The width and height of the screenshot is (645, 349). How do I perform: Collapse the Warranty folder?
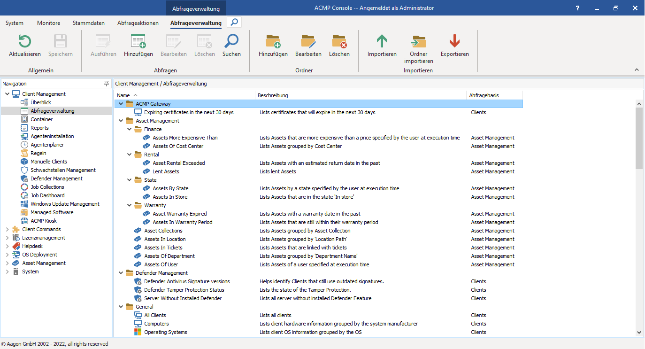[x=130, y=205]
